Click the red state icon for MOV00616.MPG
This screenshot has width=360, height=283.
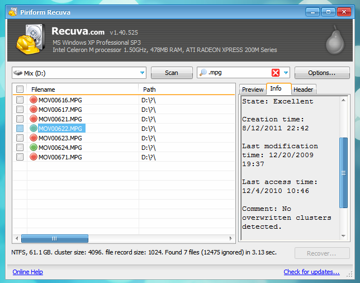34,100
